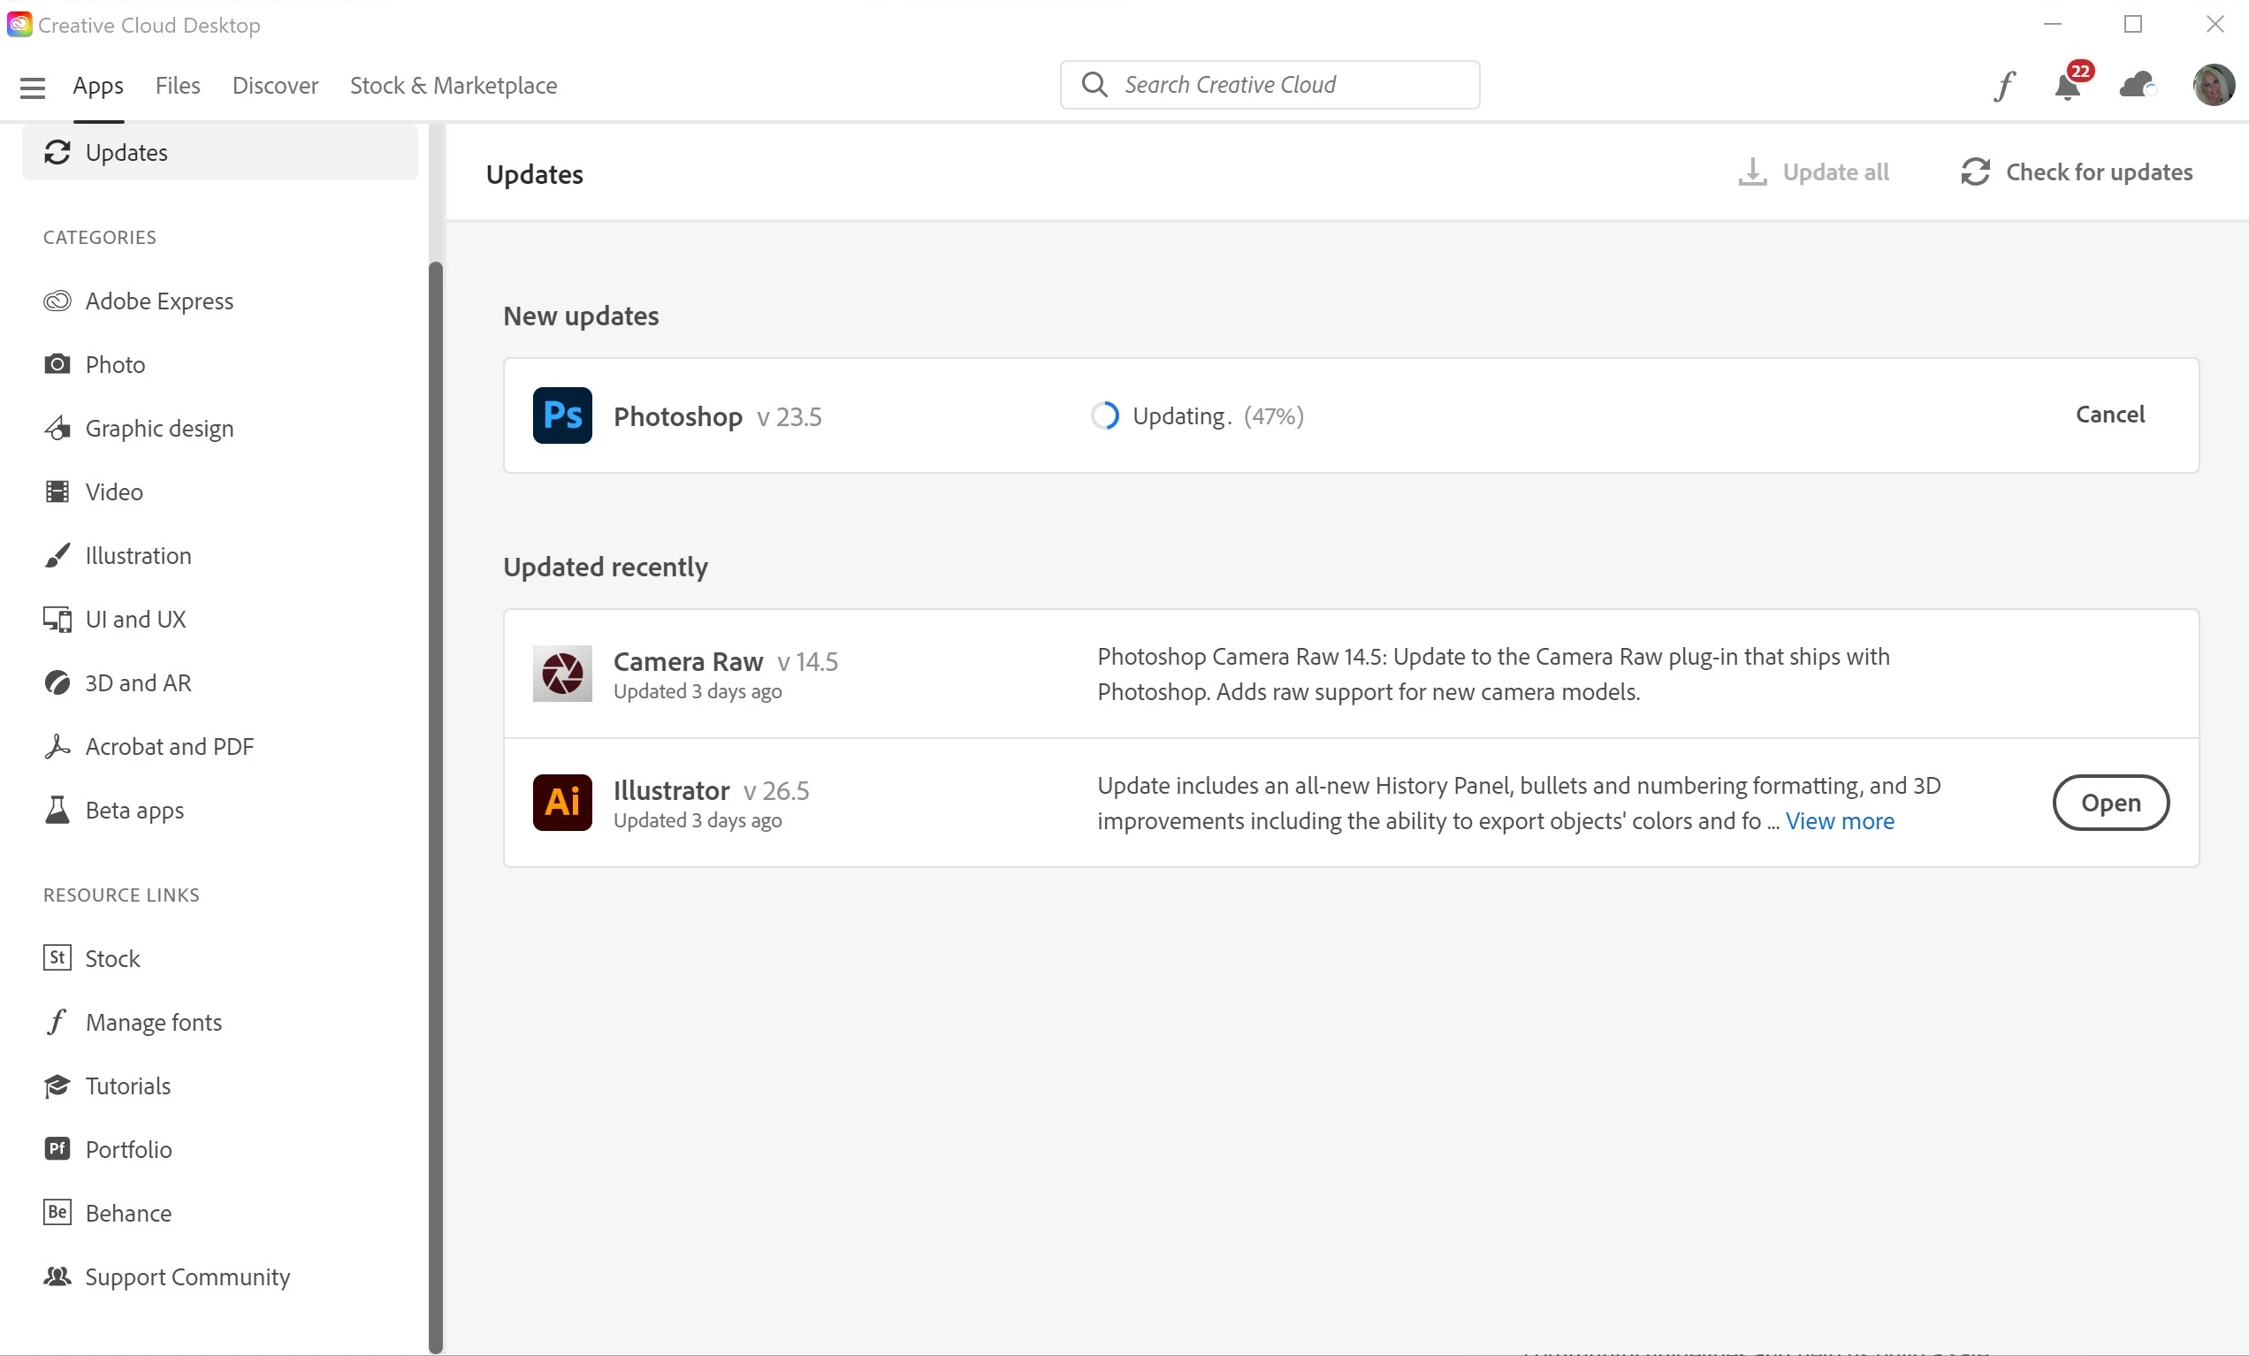Select Acrobat and PDF category
The image size is (2249, 1356).
click(x=169, y=746)
